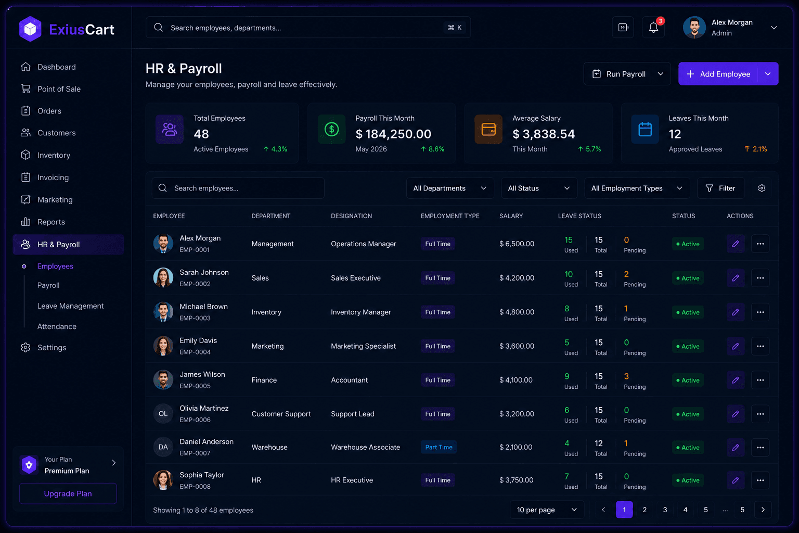The image size is (799, 533).
Task: Click the Upgrade Plan button
Action: pos(68,493)
